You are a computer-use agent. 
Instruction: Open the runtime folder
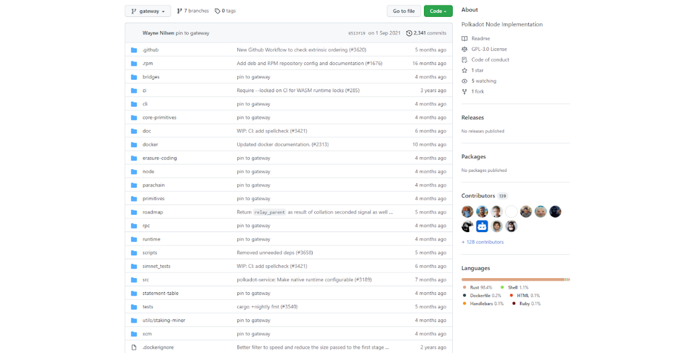(x=151, y=239)
